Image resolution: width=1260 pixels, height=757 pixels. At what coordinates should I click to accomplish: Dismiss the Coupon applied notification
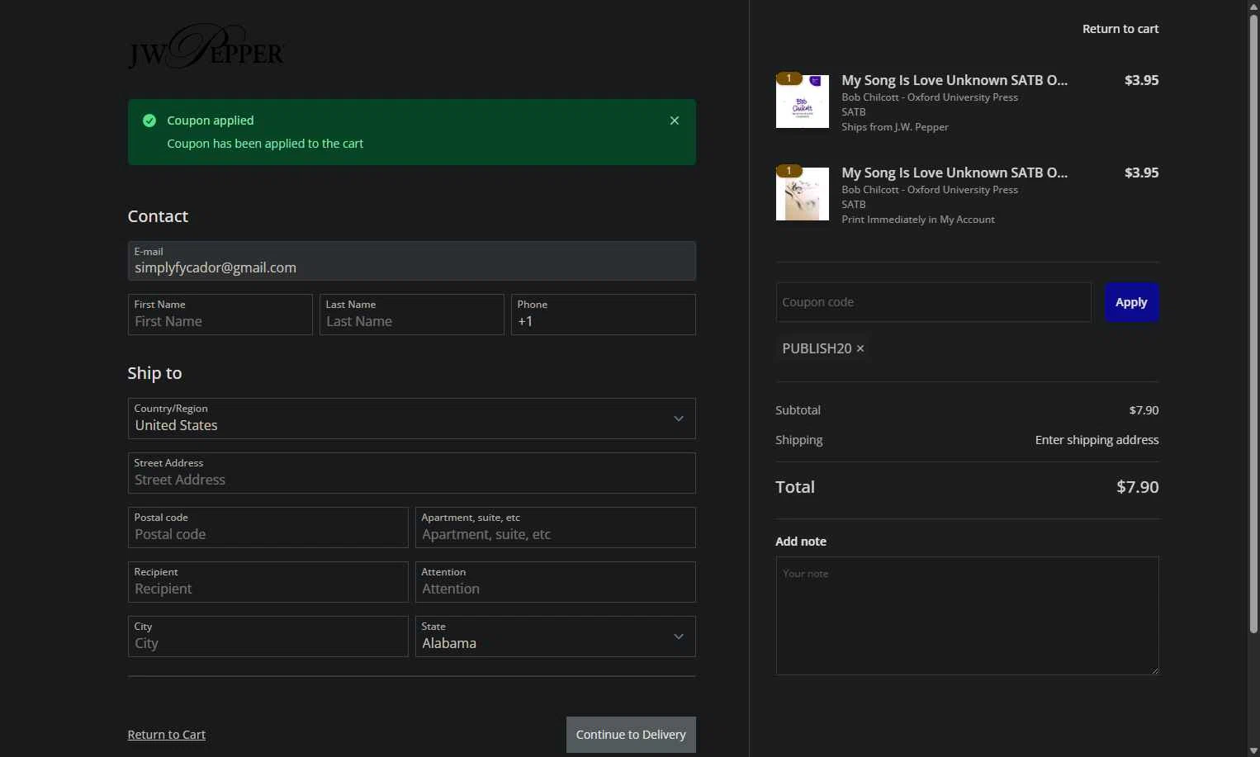[x=674, y=121]
